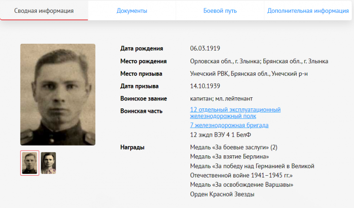The image size is (354, 208).
Task: Click the 12 эждп ВЭУ 4 1 БелФ text
Action: click(x=220, y=135)
